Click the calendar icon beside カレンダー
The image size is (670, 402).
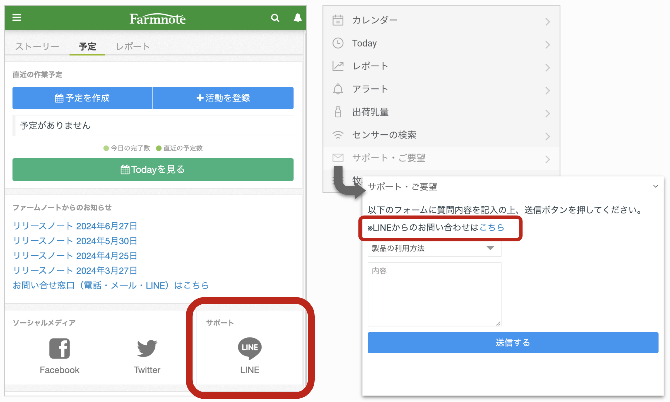(338, 20)
